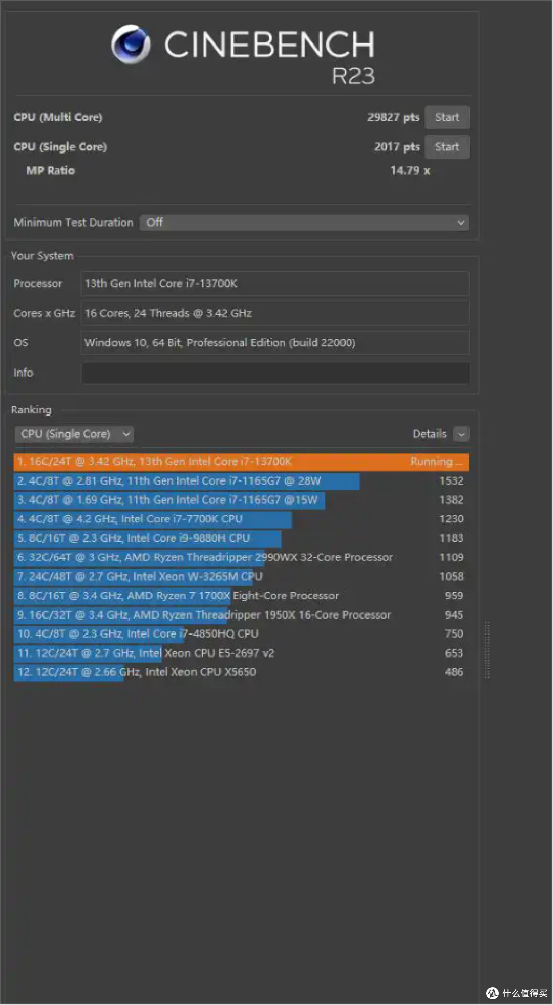Select ranking row 8 Ryzen 7 1700X
The image size is (553, 1005).
[x=241, y=596]
